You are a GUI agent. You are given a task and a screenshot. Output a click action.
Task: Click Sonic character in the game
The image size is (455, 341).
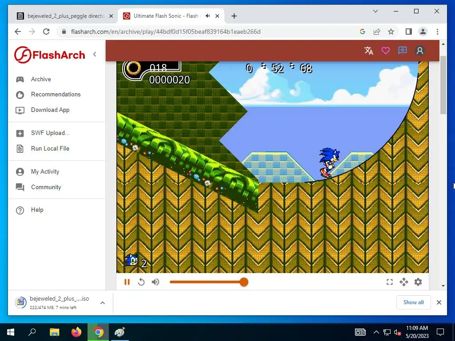click(329, 163)
